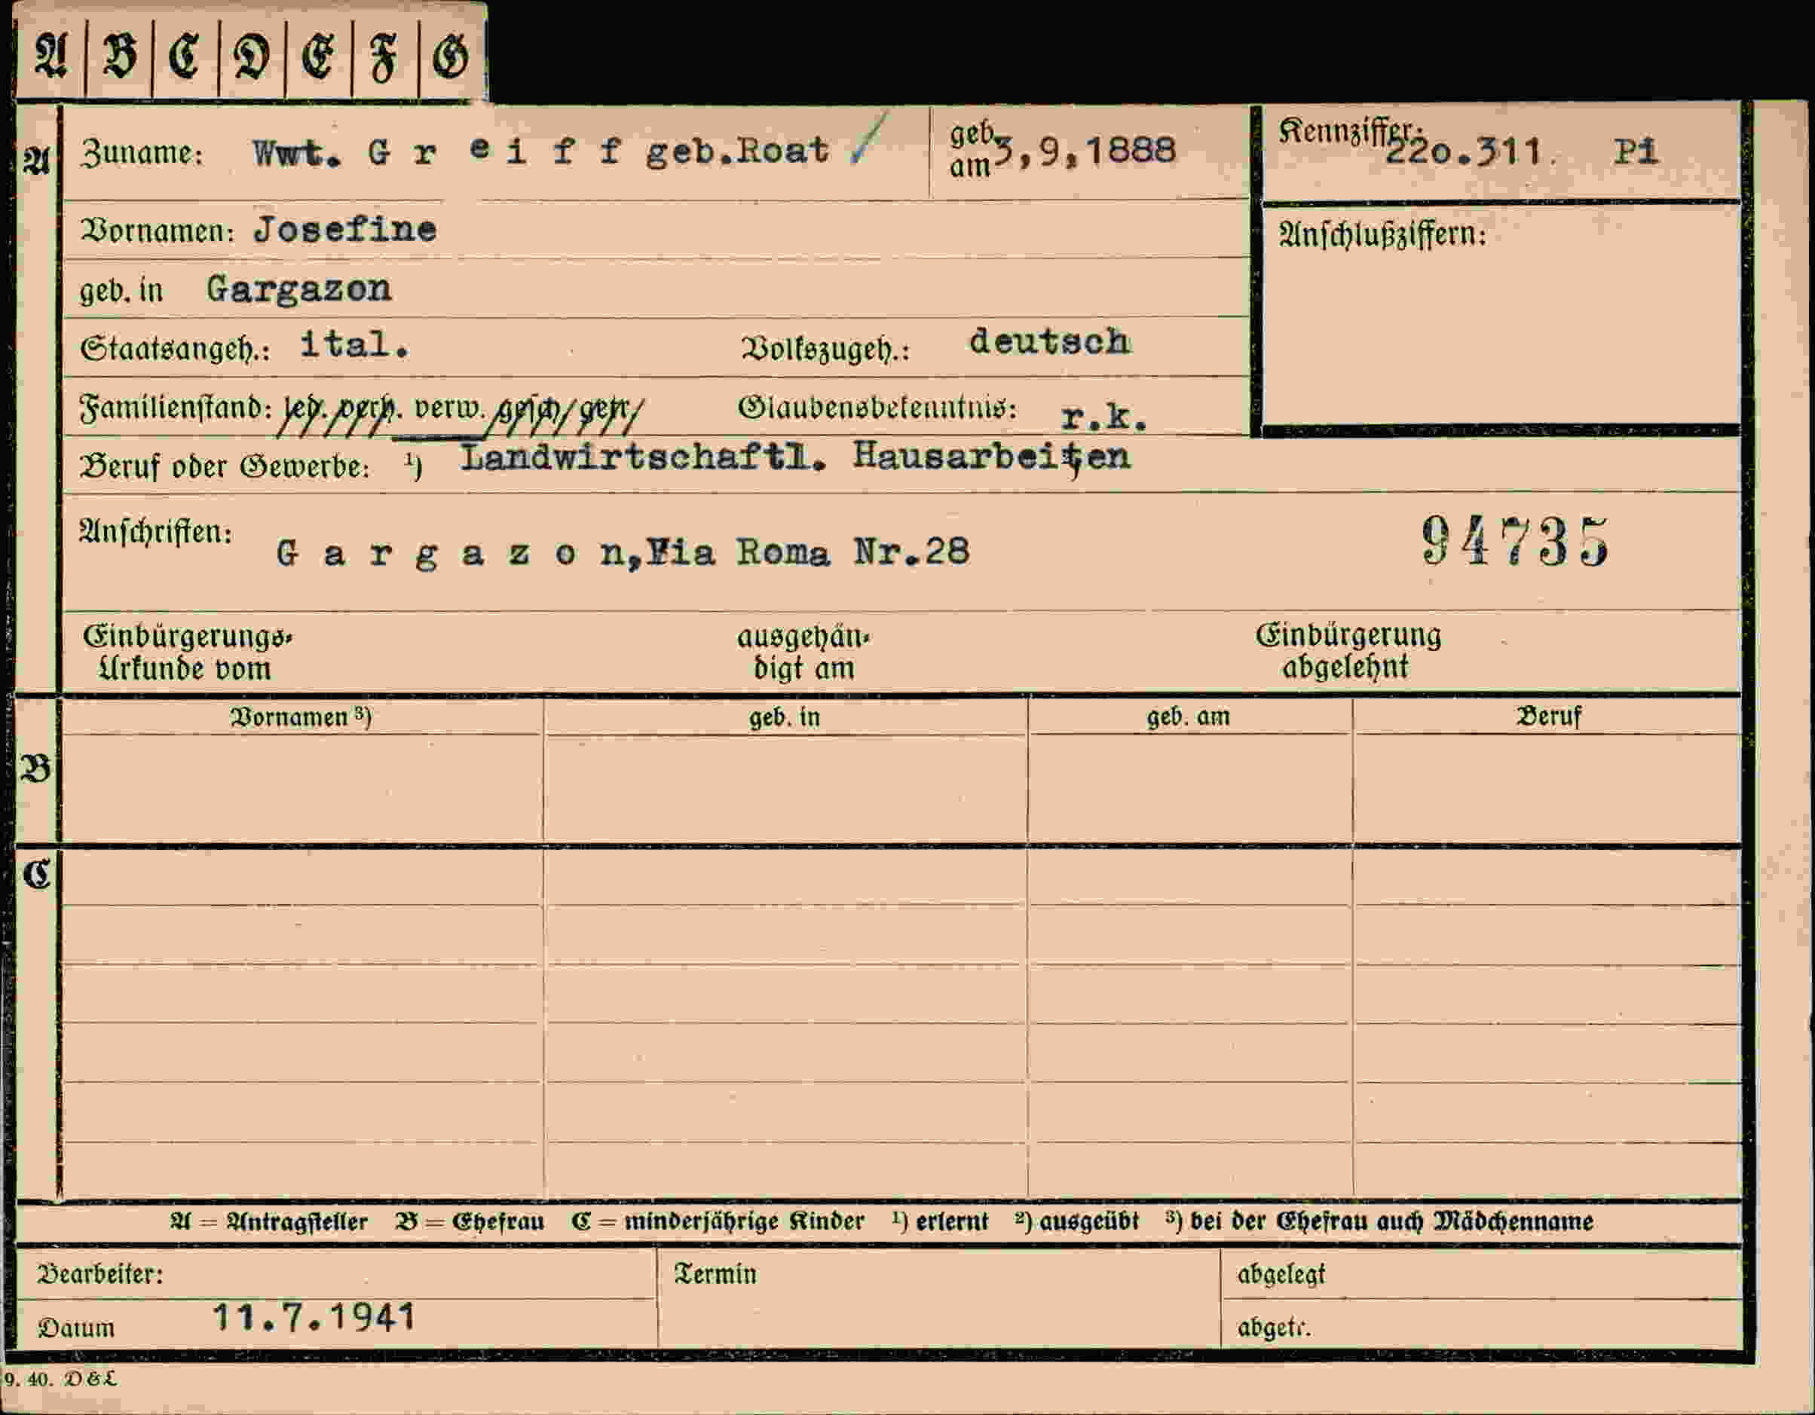
Task: Click the section letter A in the left margin
Action: [38, 159]
